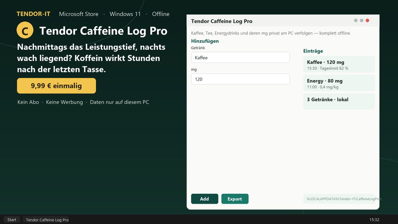
Task: Click the %LOCALAPPDATA% storage path field
Action: [x=339, y=199]
